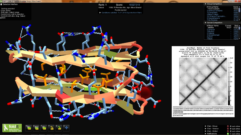Expand the Conditions satisfied details
This screenshot has height=135, width=241.
click(x=100, y=13)
